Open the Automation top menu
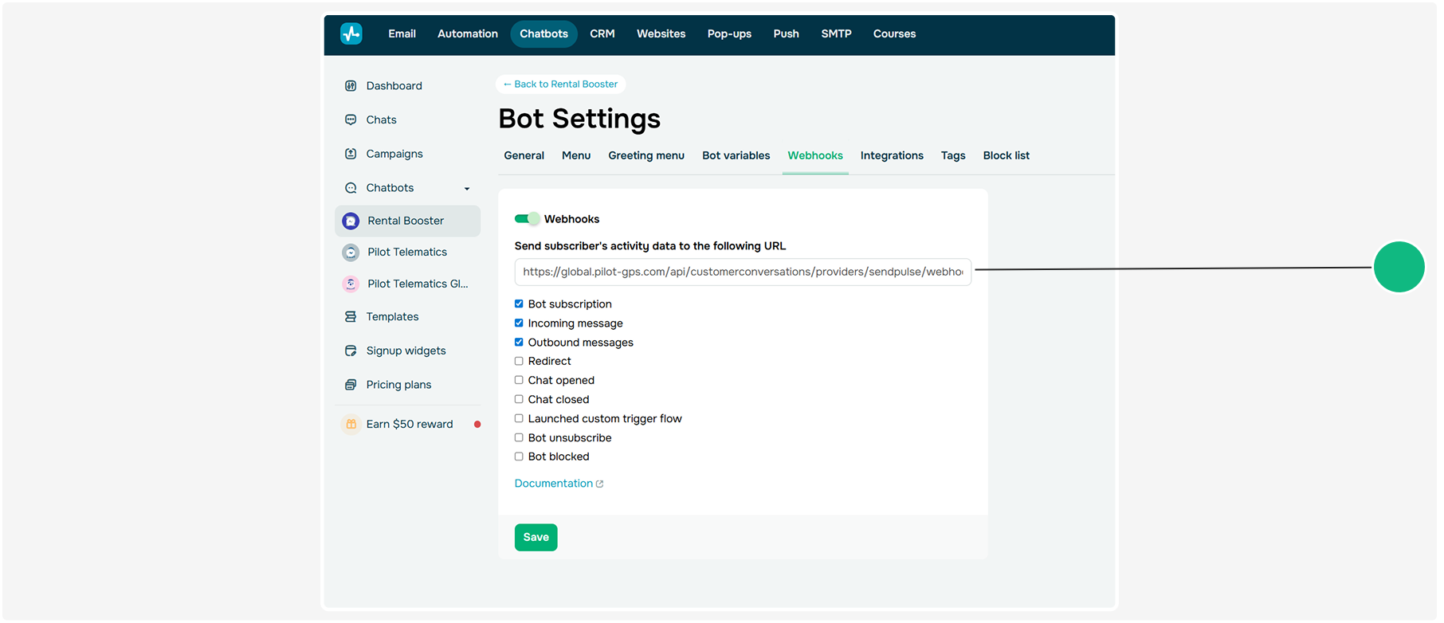The width and height of the screenshot is (1444, 623). 468,33
